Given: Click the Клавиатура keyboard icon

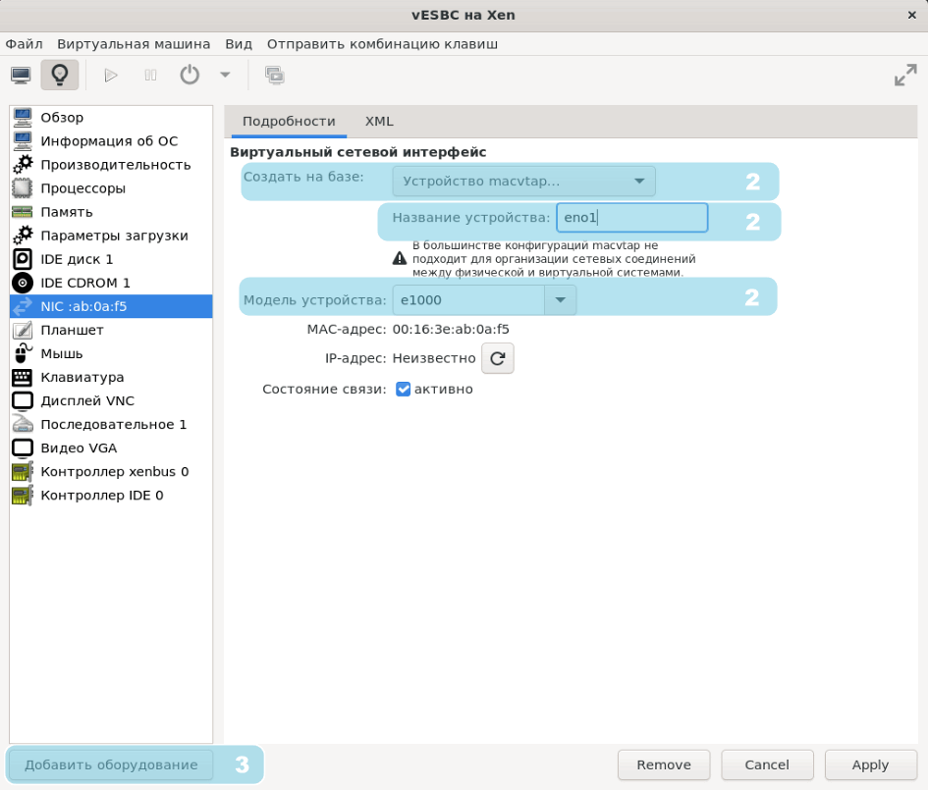Looking at the screenshot, I should (x=23, y=377).
